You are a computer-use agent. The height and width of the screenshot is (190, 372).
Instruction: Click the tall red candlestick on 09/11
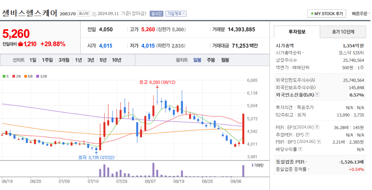click(243, 129)
